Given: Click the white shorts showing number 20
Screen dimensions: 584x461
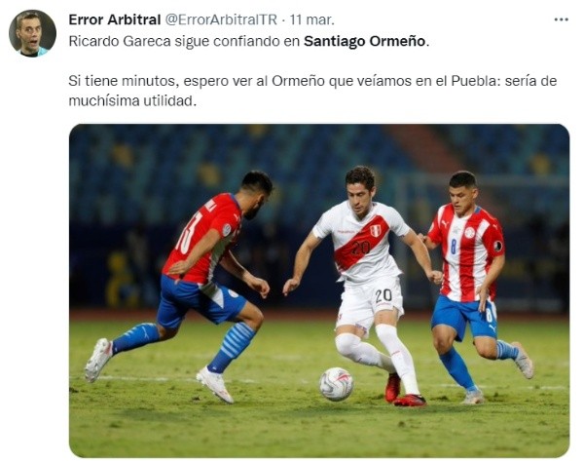Looking at the screenshot, I should pos(371,302).
